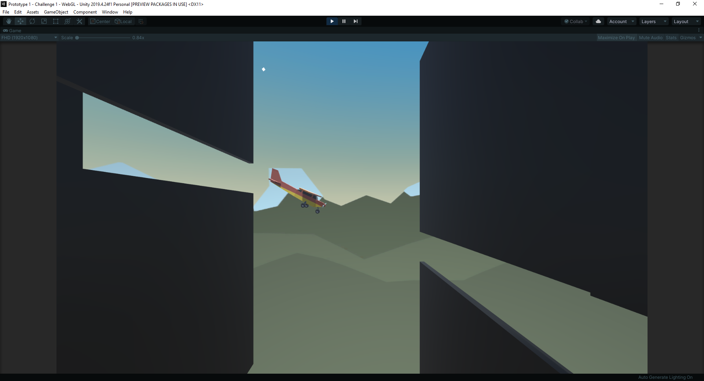Click the Scale slider handle

(77, 37)
